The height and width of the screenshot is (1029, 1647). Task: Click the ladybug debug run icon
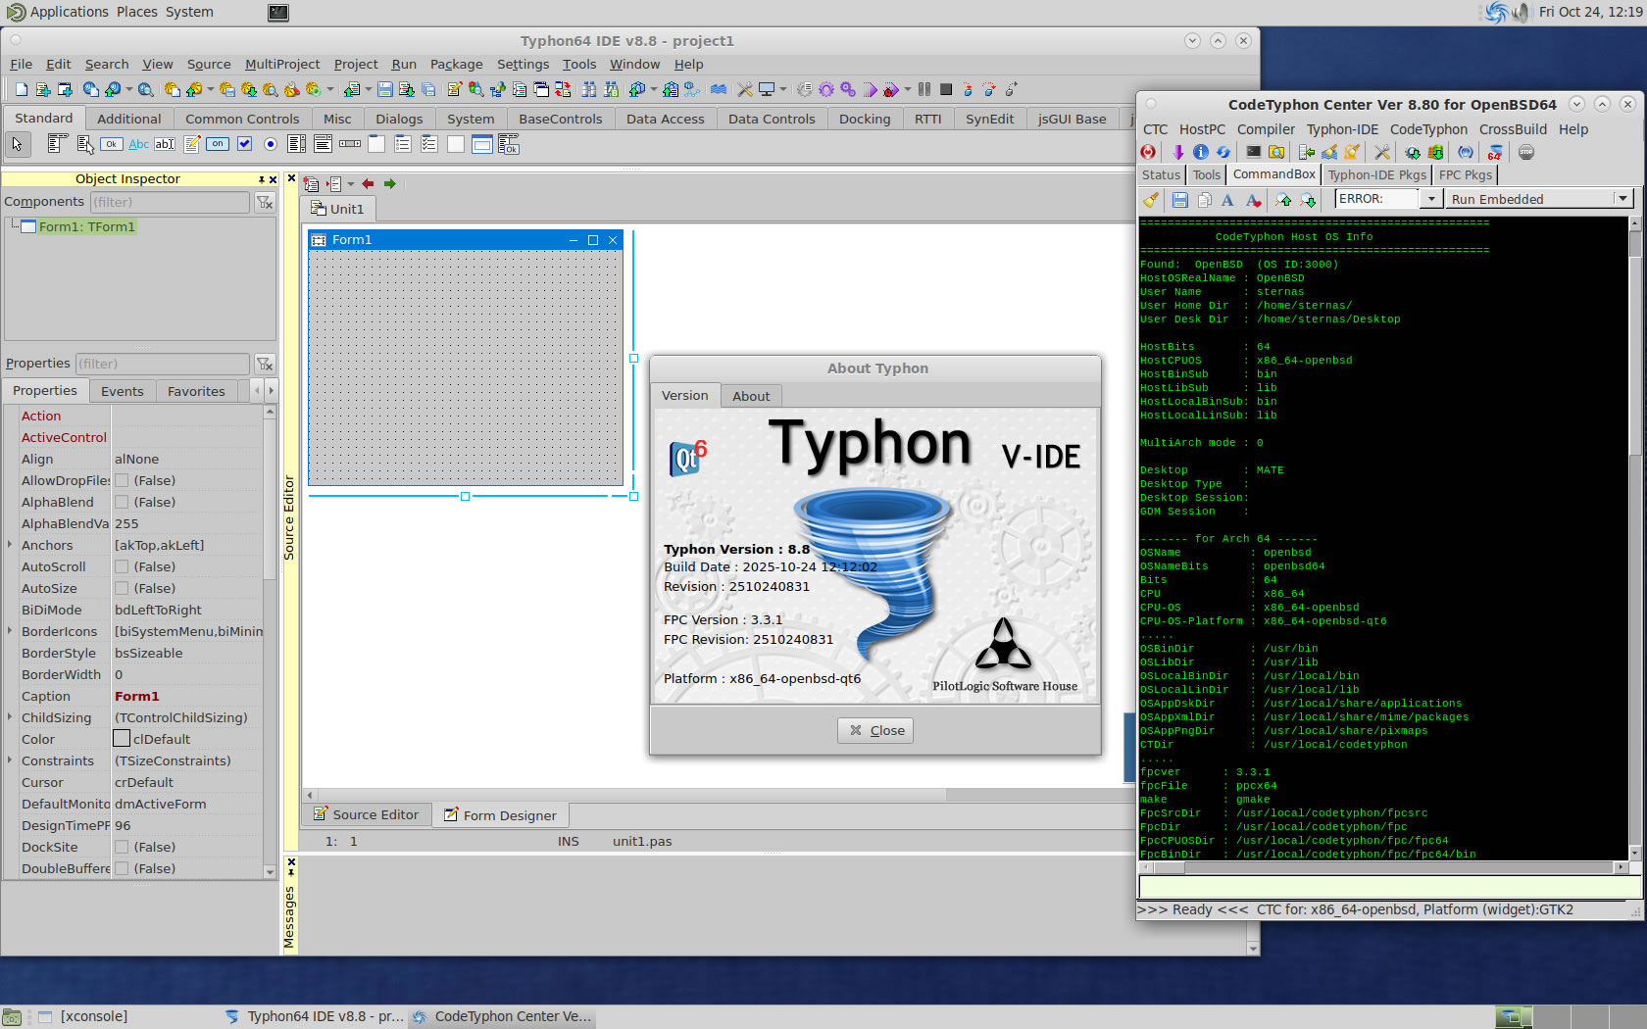[890, 90]
